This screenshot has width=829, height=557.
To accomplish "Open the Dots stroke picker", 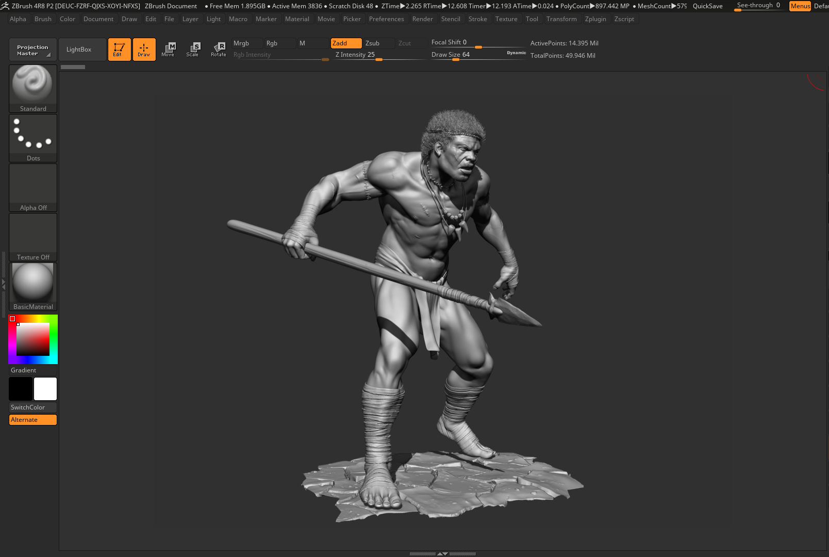I will tap(33, 138).
